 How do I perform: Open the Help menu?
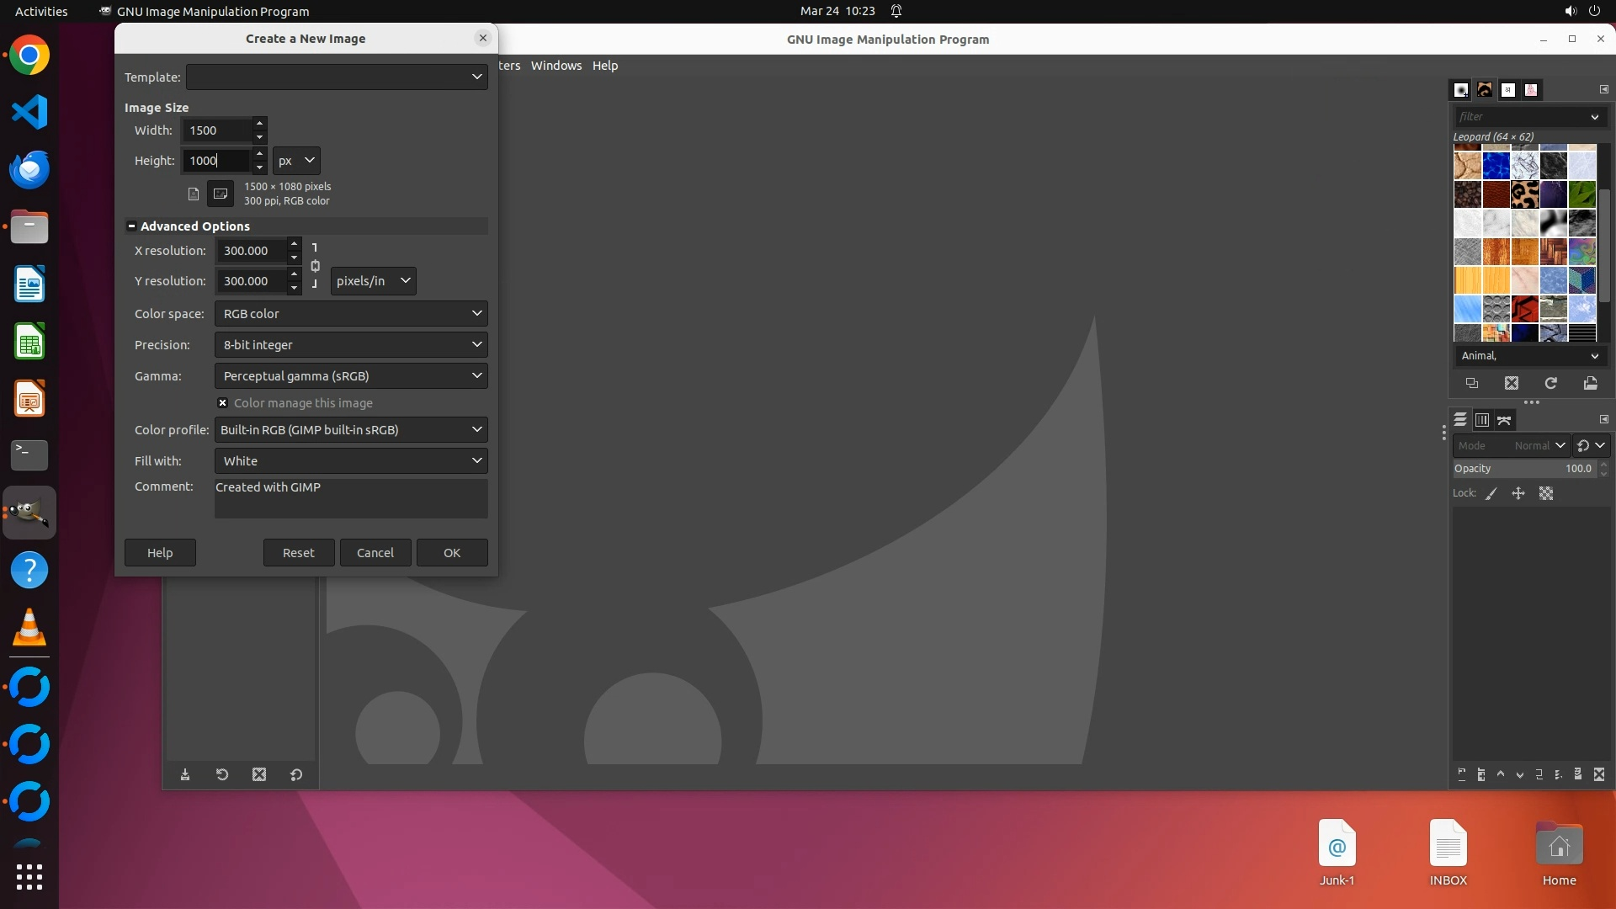coord(604,66)
